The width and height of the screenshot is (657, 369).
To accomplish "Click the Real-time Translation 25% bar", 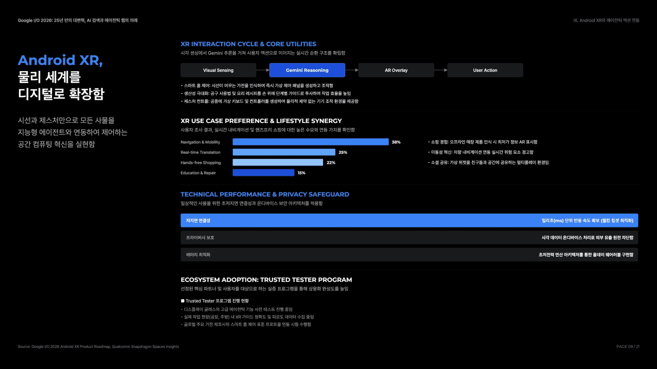I will (284, 152).
